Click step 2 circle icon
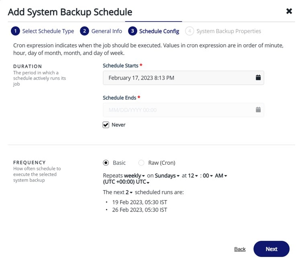Viewport: 302px width, 263px height. click(84, 31)
